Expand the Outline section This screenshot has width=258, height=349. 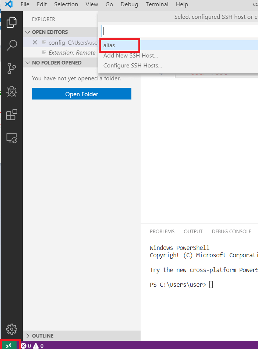click(x=82, y=336)
